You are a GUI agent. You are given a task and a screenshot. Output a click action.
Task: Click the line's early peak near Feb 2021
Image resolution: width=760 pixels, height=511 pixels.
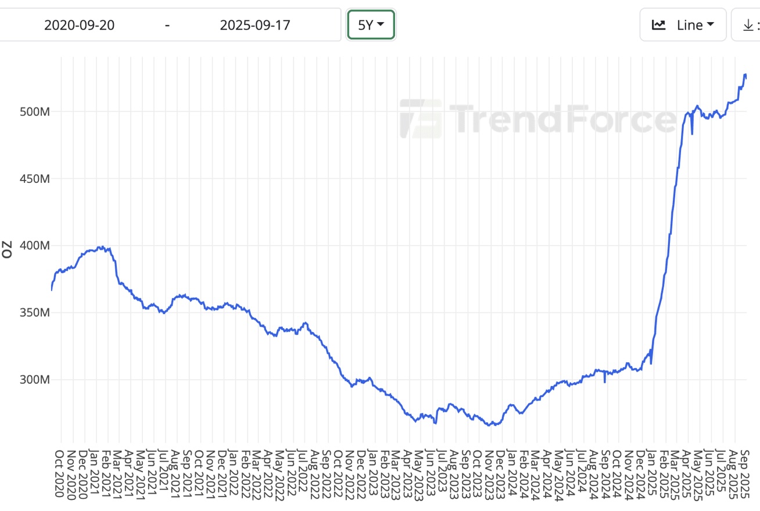(x=101, y=247)
